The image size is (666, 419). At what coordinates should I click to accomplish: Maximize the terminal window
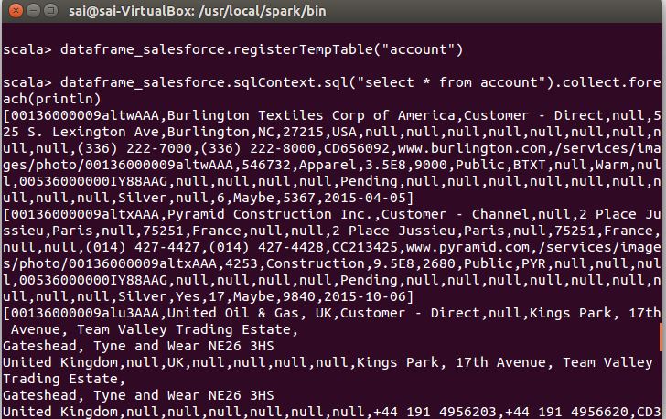point(48,11)
